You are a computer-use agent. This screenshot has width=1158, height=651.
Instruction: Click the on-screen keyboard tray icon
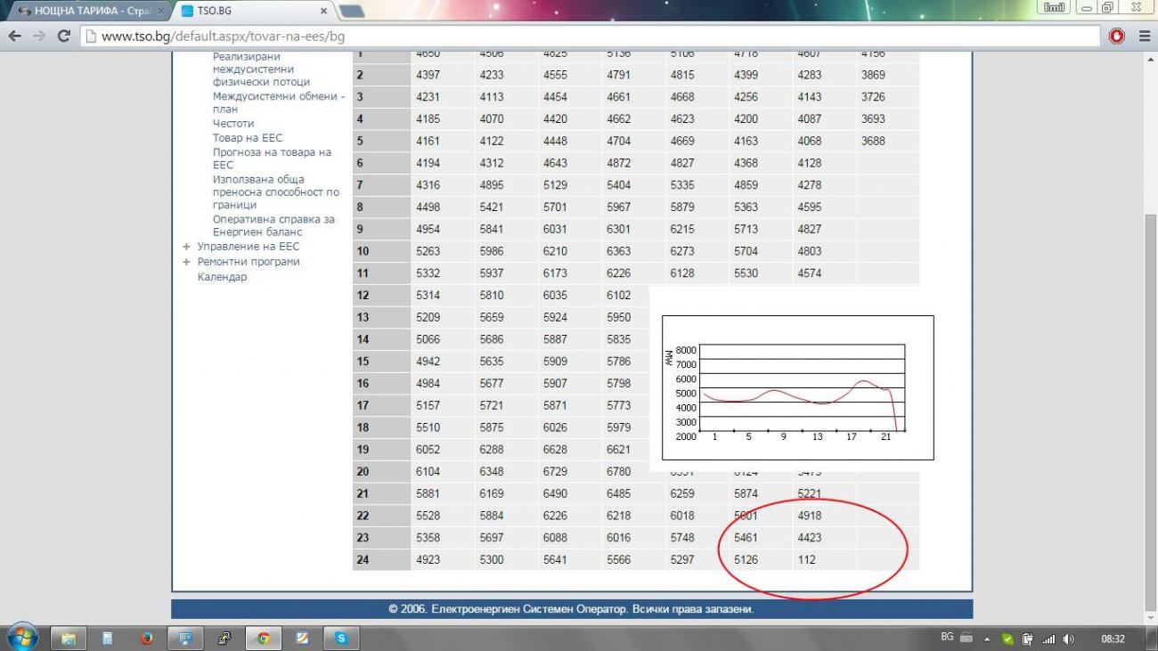(x=967, y=638)
